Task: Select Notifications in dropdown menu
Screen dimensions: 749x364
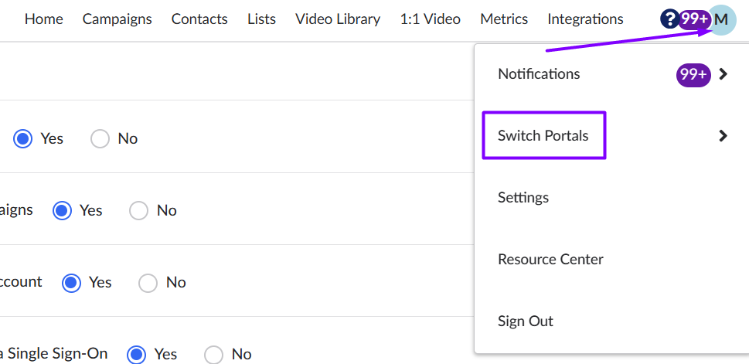Action: (539, 74)
